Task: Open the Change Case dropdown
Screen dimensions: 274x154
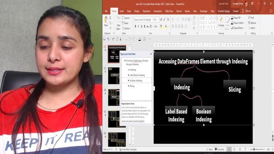Action: [x=156, y=27]
